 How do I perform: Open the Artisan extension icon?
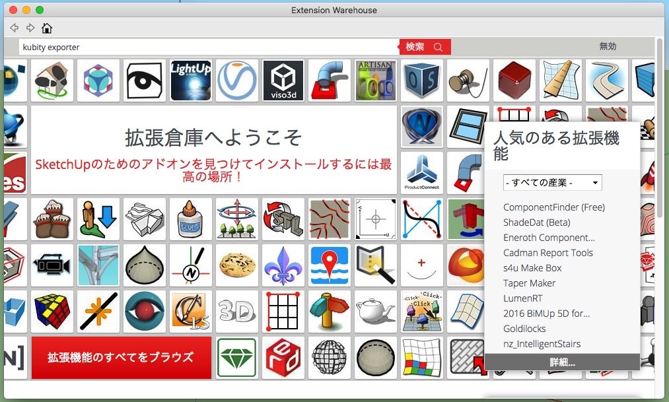tap(376, 81)
